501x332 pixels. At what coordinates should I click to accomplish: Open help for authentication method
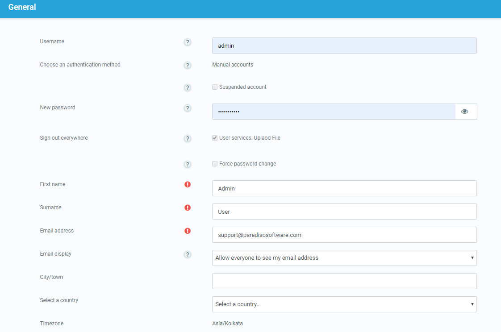pyautogui.click(x=188, y=65)
